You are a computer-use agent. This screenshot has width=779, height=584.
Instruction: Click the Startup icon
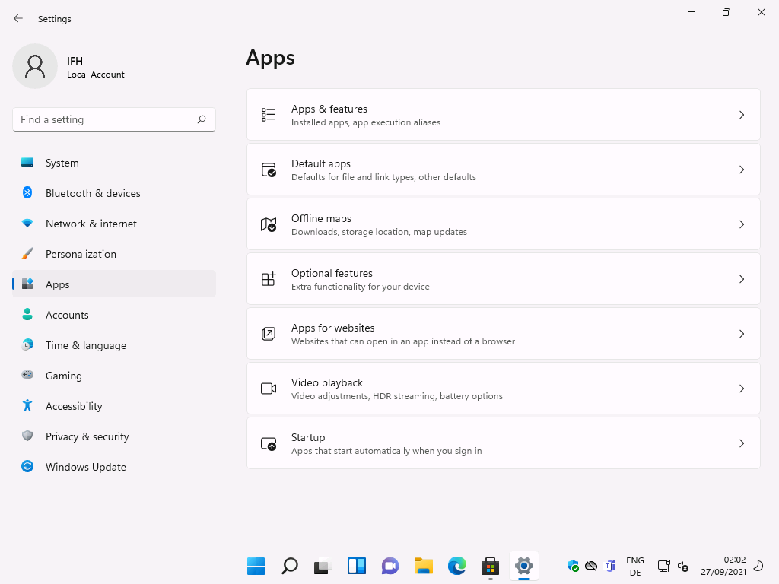tap(269, 443)
